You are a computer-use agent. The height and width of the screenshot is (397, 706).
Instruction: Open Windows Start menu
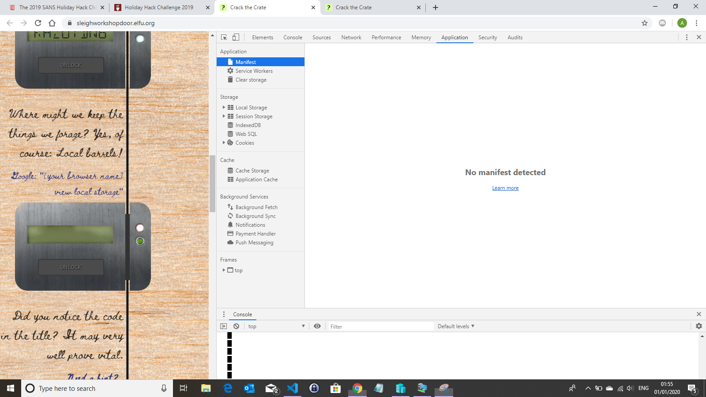pos(11,388)
